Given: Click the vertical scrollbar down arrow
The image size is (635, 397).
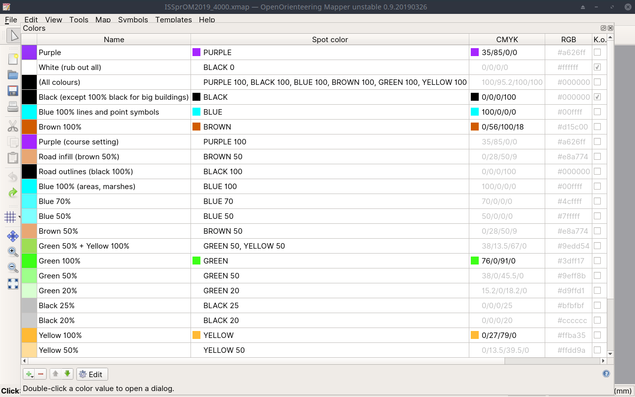Looking at the screenshot, I should coord(610,354).
